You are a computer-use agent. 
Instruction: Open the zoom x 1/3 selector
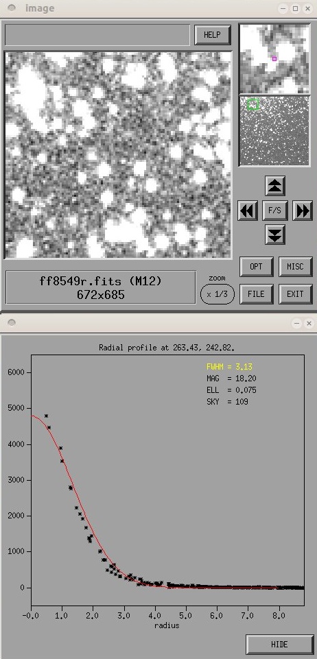(217, 293)
